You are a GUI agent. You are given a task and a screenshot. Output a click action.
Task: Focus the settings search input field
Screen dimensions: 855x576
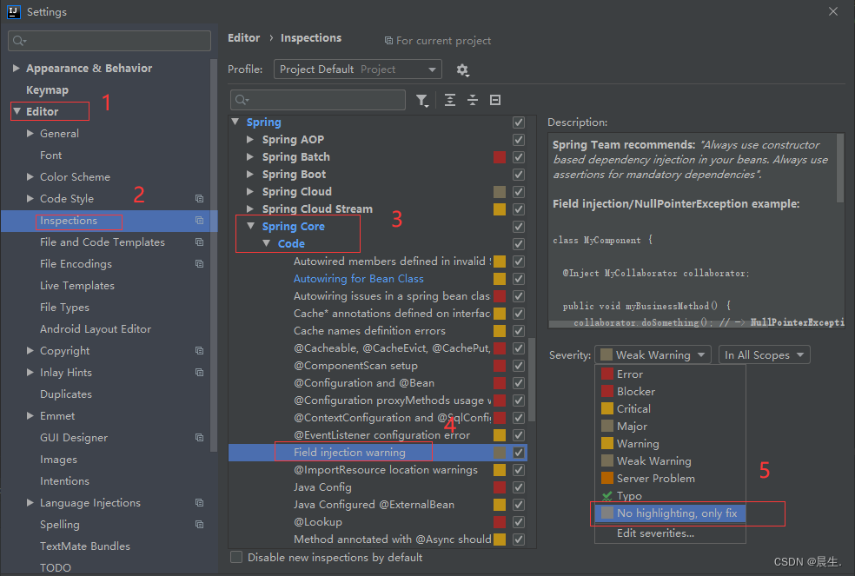[x=109, y=41]
